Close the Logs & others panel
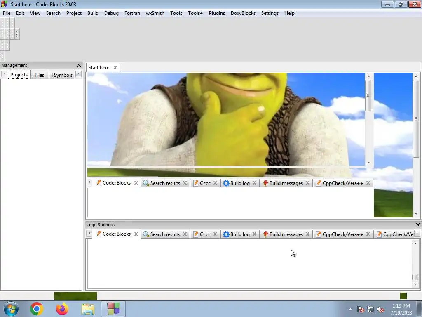 coord(418,225)
